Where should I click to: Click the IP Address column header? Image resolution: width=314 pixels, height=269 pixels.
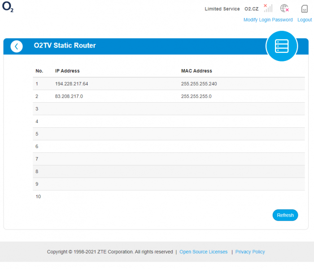pyautogui.click(x=67, y=71)
